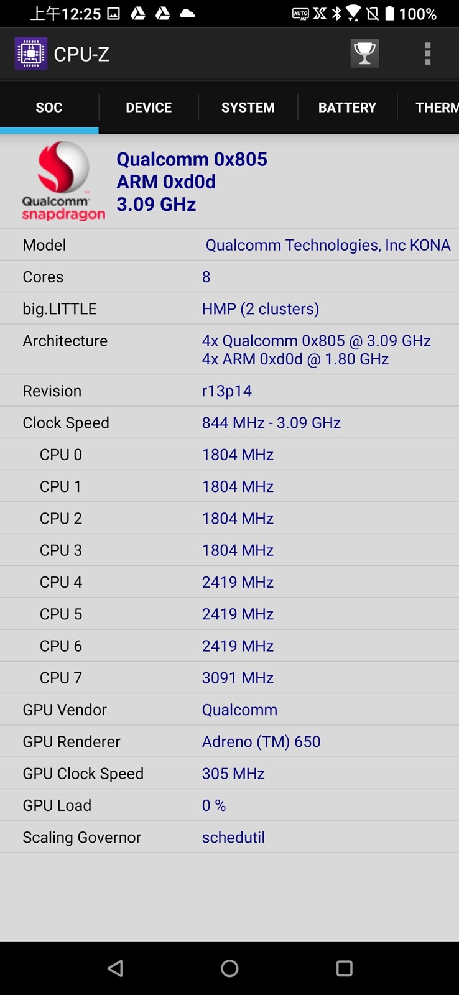Screen dimensions: 459x995
Task: Tap the trophy validation icon
Action: point(364,54)
